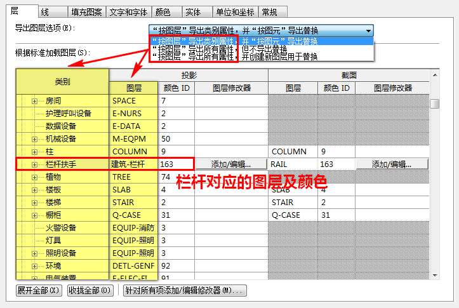Screen dimensions: 459x308
Task: Click projection 图层修改器 column header
Action: (231, 88)
